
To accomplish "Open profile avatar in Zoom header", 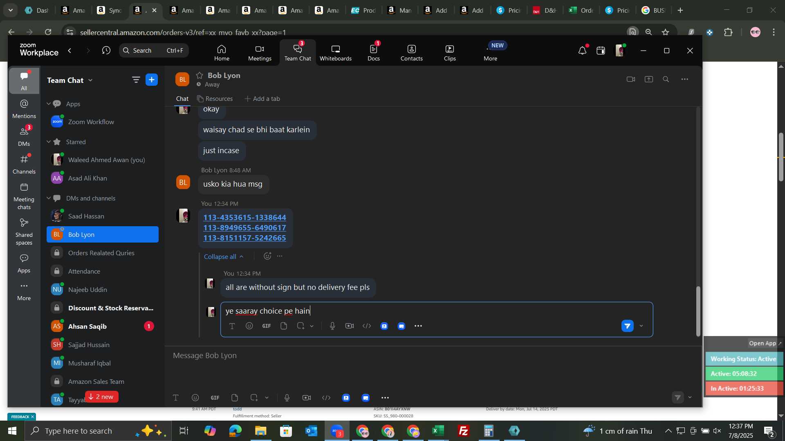I will coord(620,51).
